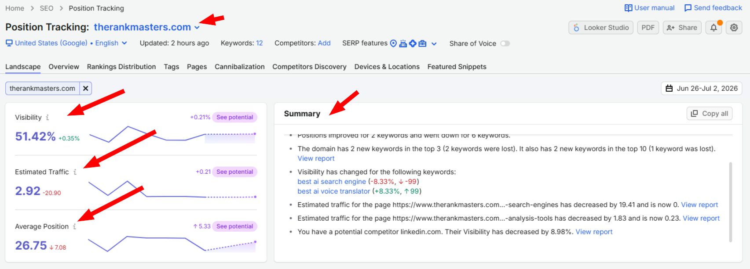
Task: Click the Keywords count 12 link
Action: tap(260, 43)
